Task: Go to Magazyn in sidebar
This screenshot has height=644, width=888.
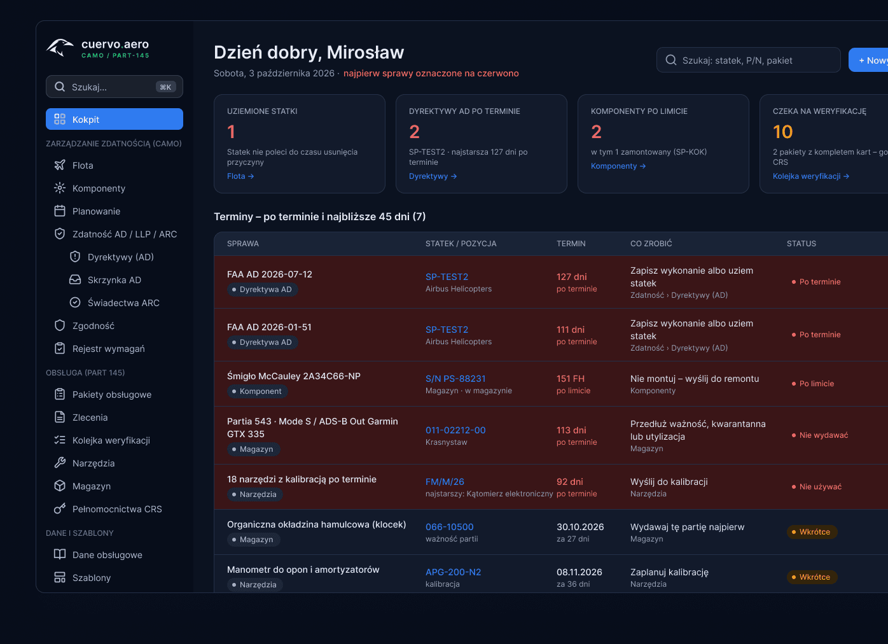Action: click(114, 486)
